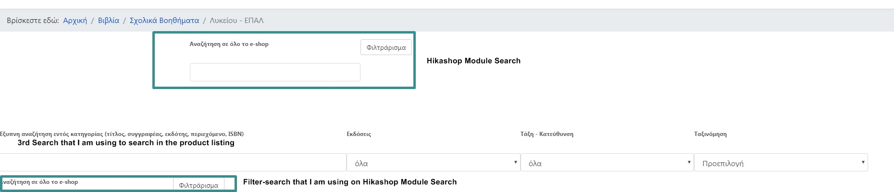Click the lower 'Αναζήτηση σε όλο το e-shop' label
The height and width of the screenshot is (192, 894).
point(40,182)
